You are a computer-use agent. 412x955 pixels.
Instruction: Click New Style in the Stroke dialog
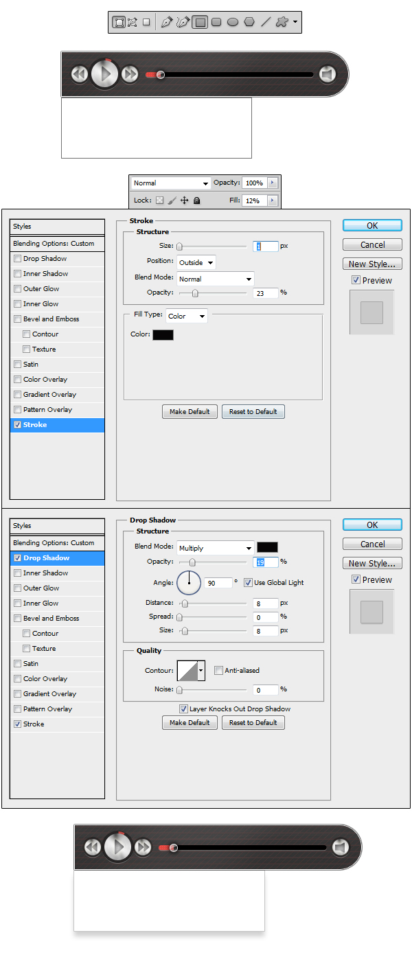[x=372, y=264]
